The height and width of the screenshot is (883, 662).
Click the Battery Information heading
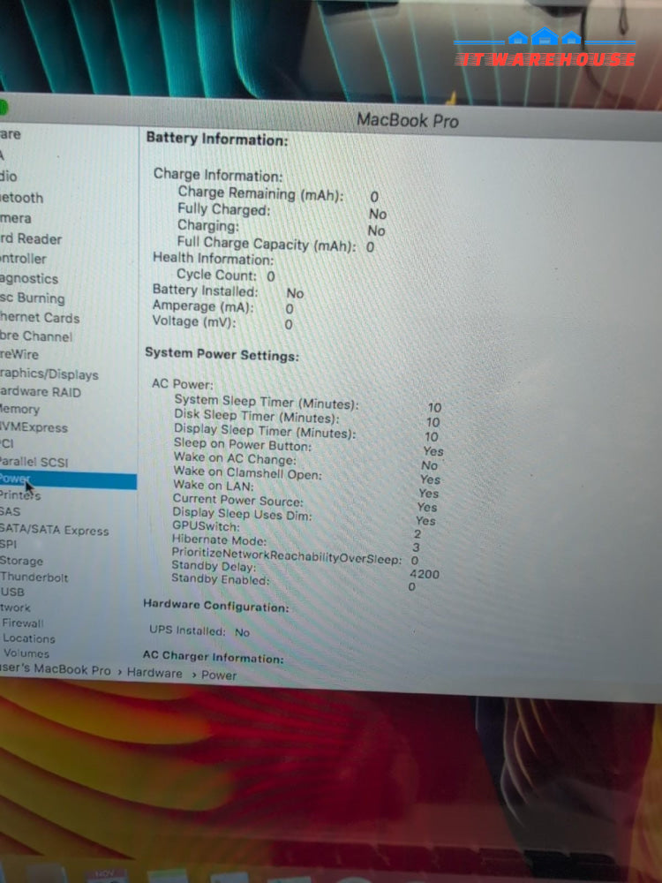coord(217,140)
